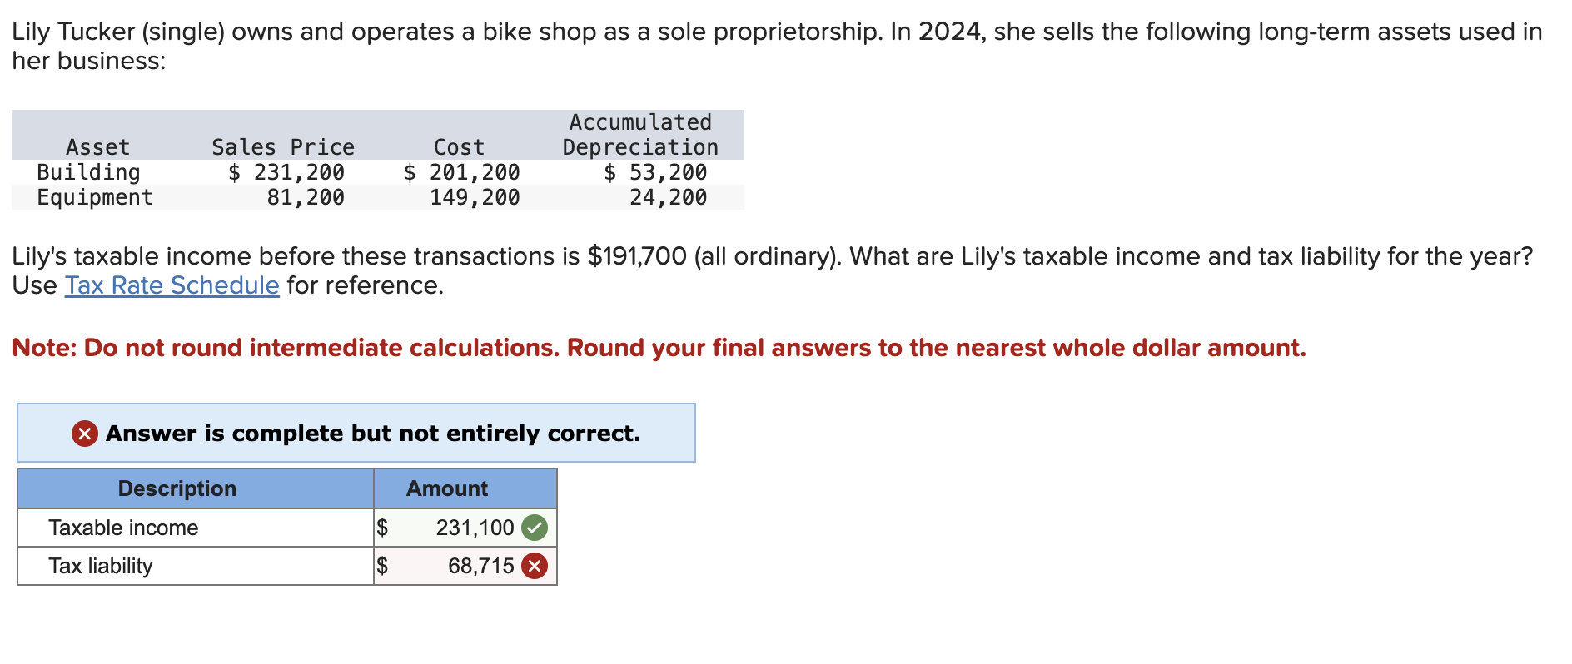This screenshot has width=1572, height=664.
Task: Click the checkmark indicating Taxable income is correct
Action: pos(534,527)
